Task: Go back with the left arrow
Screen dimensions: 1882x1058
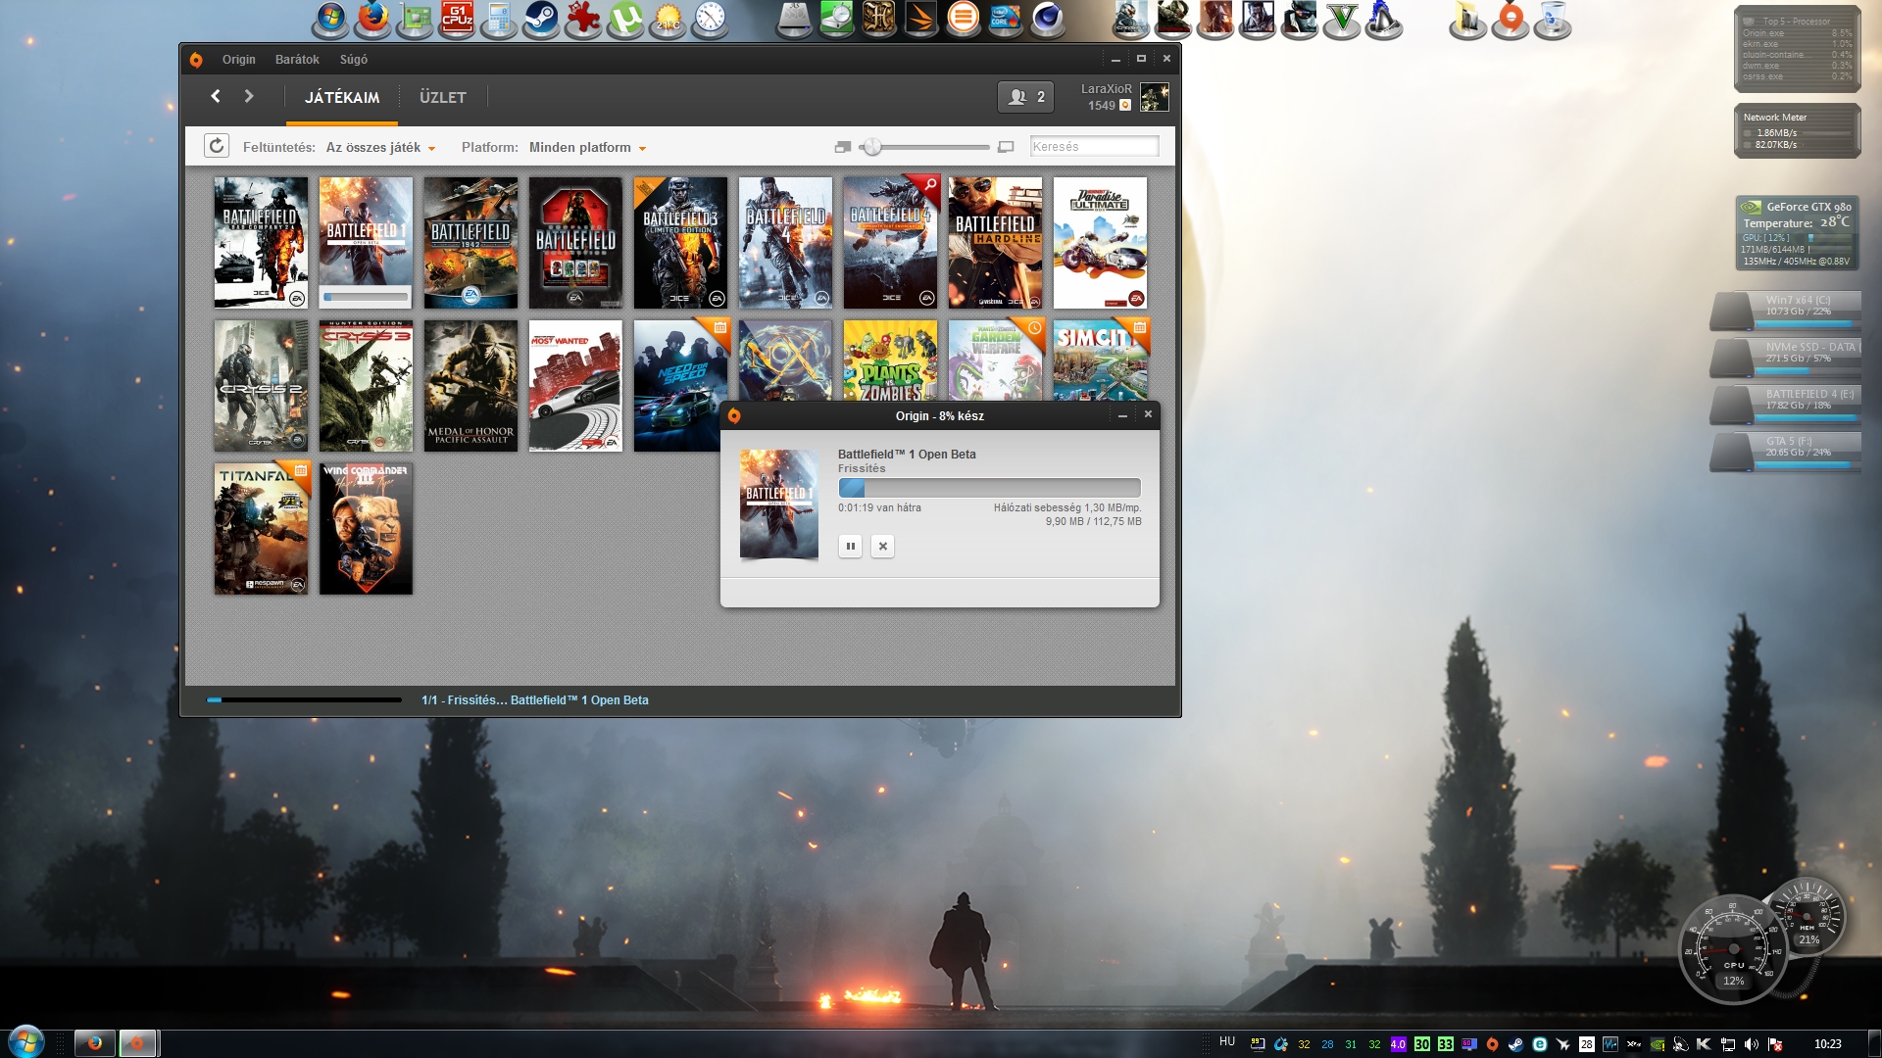Action: click(x=216, y=96)
